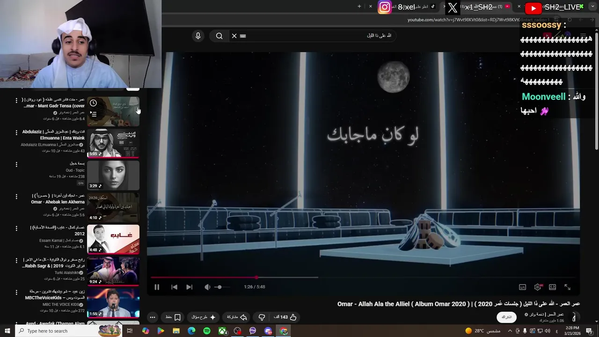Open Task View on the taskbar
The image size is (599, 337).
(x=130, y=331)
